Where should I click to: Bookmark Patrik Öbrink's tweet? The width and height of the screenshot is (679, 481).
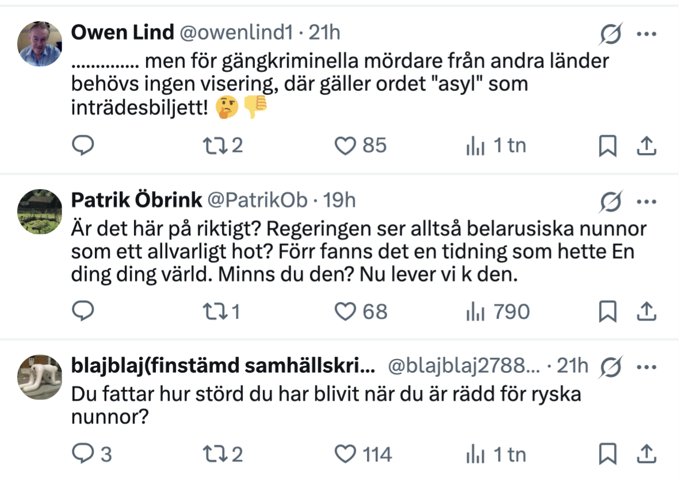[x=608, y=311]
